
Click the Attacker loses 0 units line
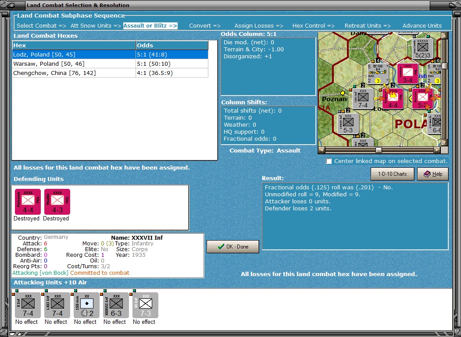[297, 202]
